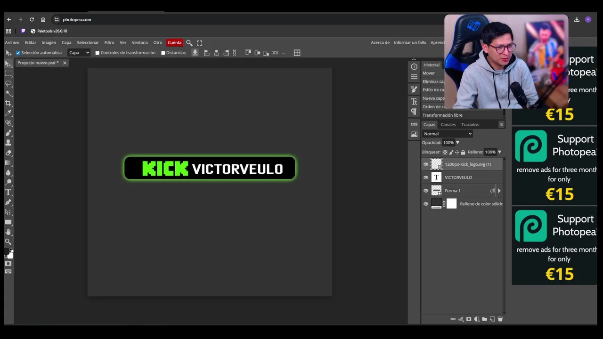Toggle fullscreen icon in menu bar
Viewport: 603px width, 339px height.
click(x=199, y=43)
